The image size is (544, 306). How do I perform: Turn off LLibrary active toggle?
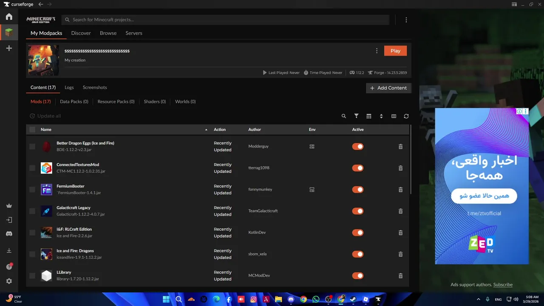pyautogui.click(x=358, y=275)
